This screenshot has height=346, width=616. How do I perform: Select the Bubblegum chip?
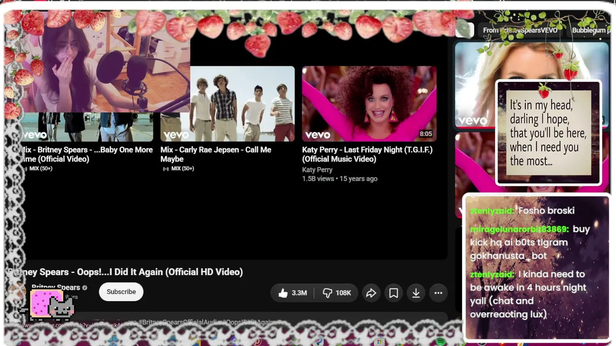coord(589,30)
